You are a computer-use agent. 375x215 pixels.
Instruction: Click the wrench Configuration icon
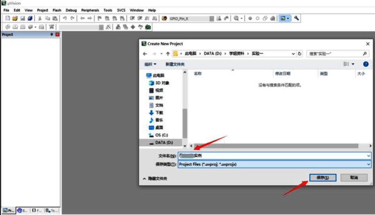[297, 18]
